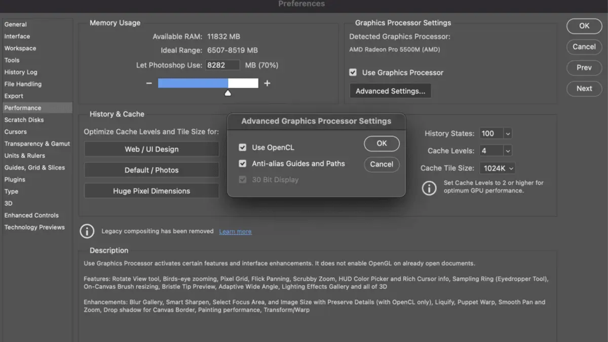Go to Workspace preferences
Viewport: 608px width, 342px height.
click(20, 49)
